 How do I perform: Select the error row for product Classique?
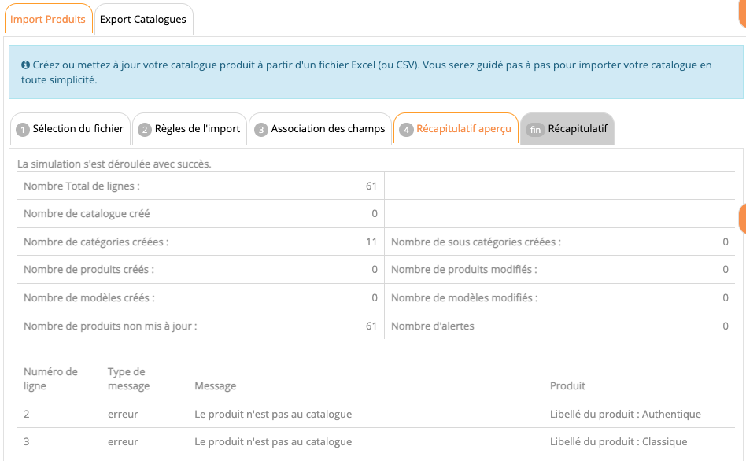376,441
